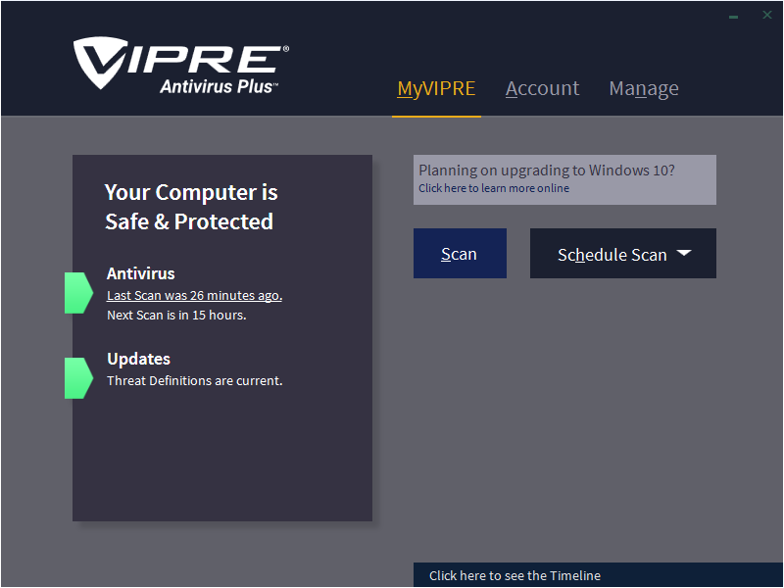This screenshot has height=588, width=784.
Task: Expand the Schedule Scan dropdown arrow
Action: coord(684,254)
